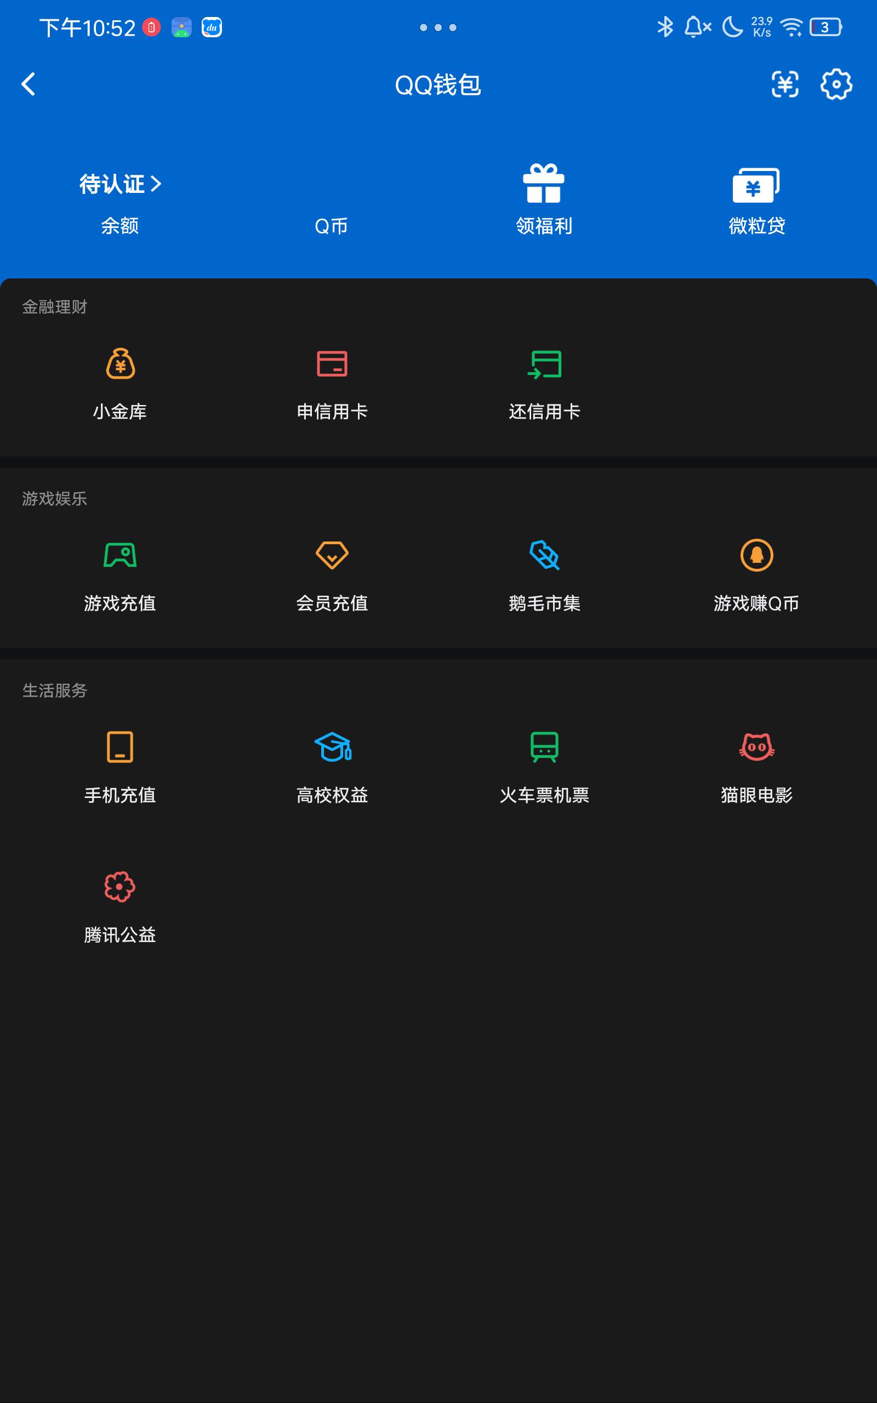Tap the muted bell status icon
The height and width of the screenshot is (1403, 877).
pos(698,27)
